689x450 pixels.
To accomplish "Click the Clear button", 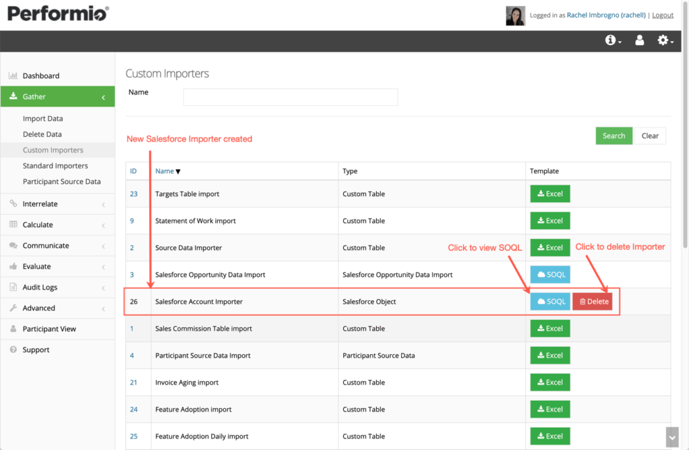I will click(x=650, y=136).
